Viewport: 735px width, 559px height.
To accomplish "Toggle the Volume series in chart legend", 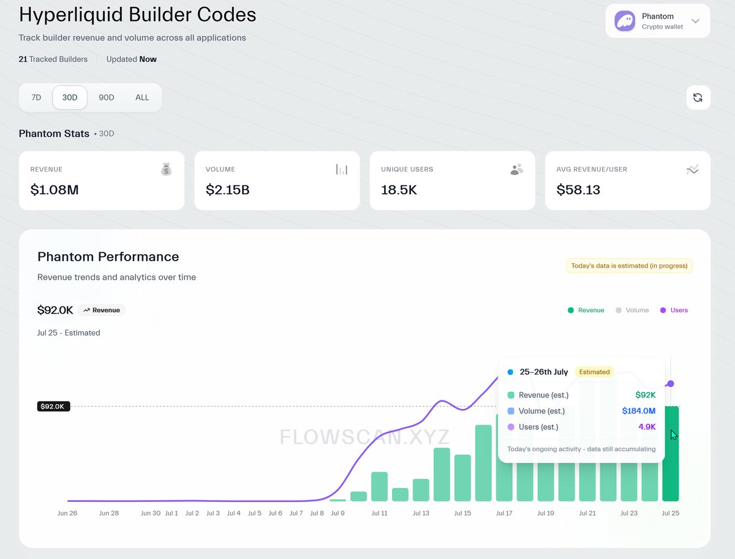I will [632, 310].
